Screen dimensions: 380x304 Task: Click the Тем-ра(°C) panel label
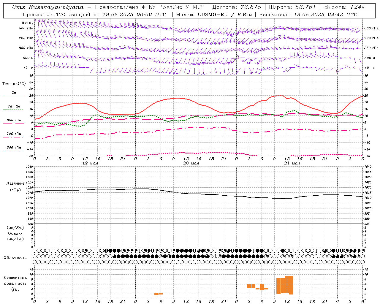[14, 84]
